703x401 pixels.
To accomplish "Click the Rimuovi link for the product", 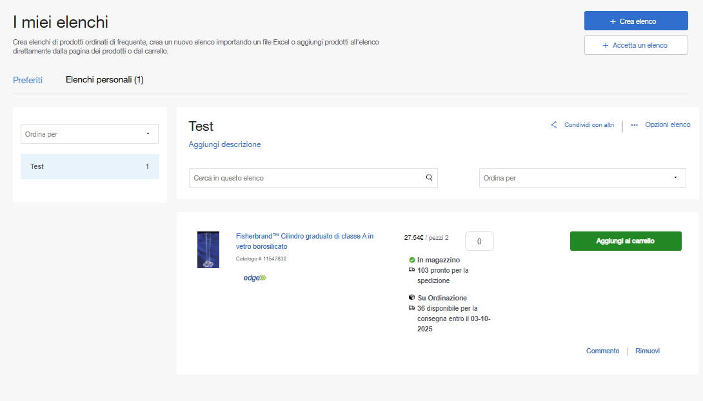I will 647,351.
